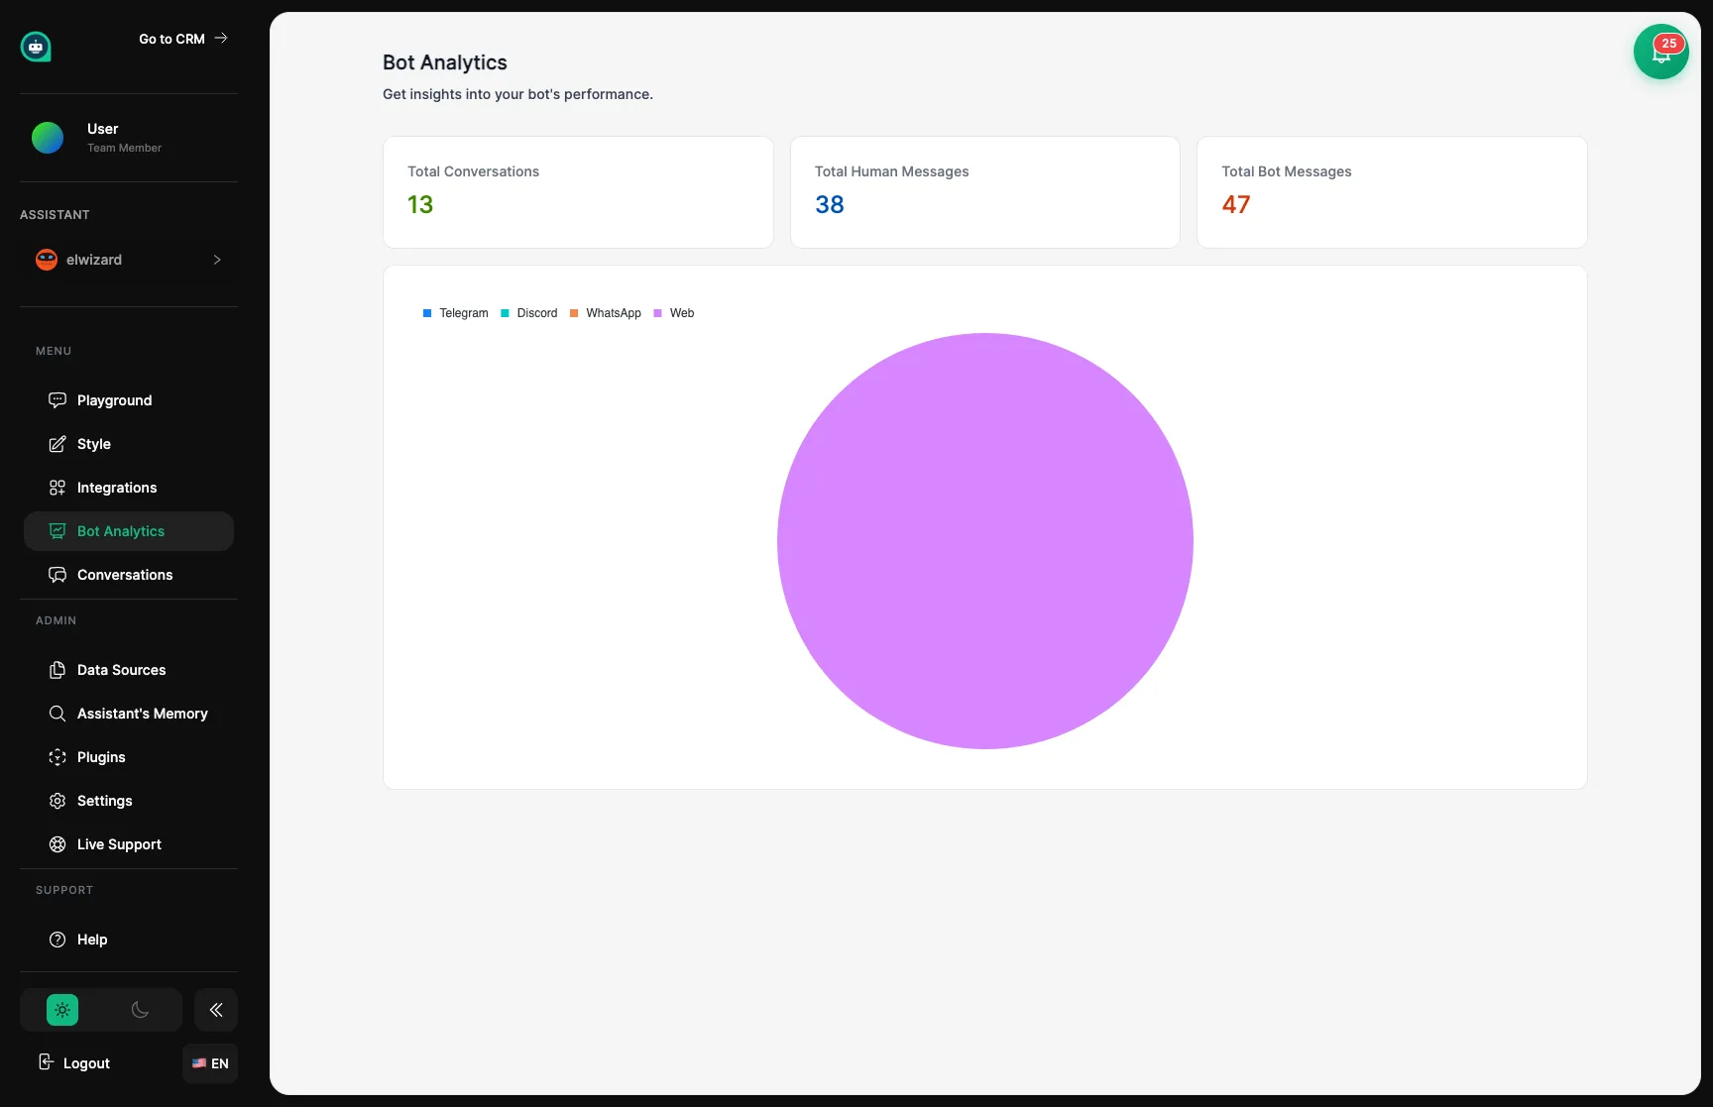Click the Total Bot Messages card
Image resolution: width=1713 pixels, height=1107 pixels.
coord(1392,192)
